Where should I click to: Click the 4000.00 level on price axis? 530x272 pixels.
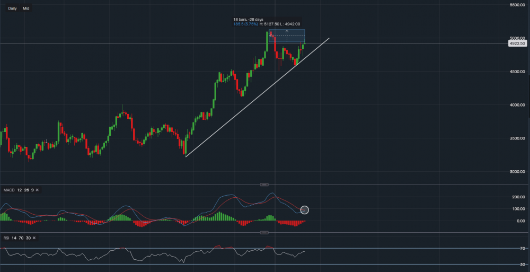click(517, 105)
